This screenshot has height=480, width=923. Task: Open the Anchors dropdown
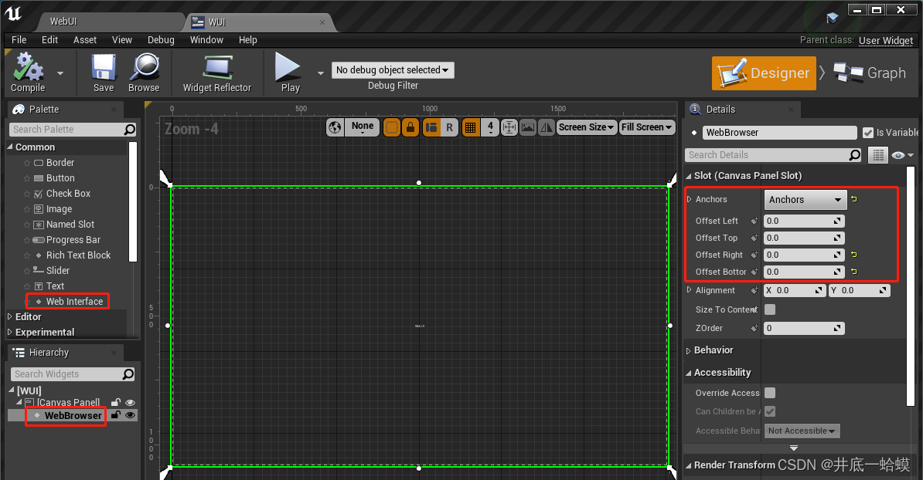coord(805,199)
